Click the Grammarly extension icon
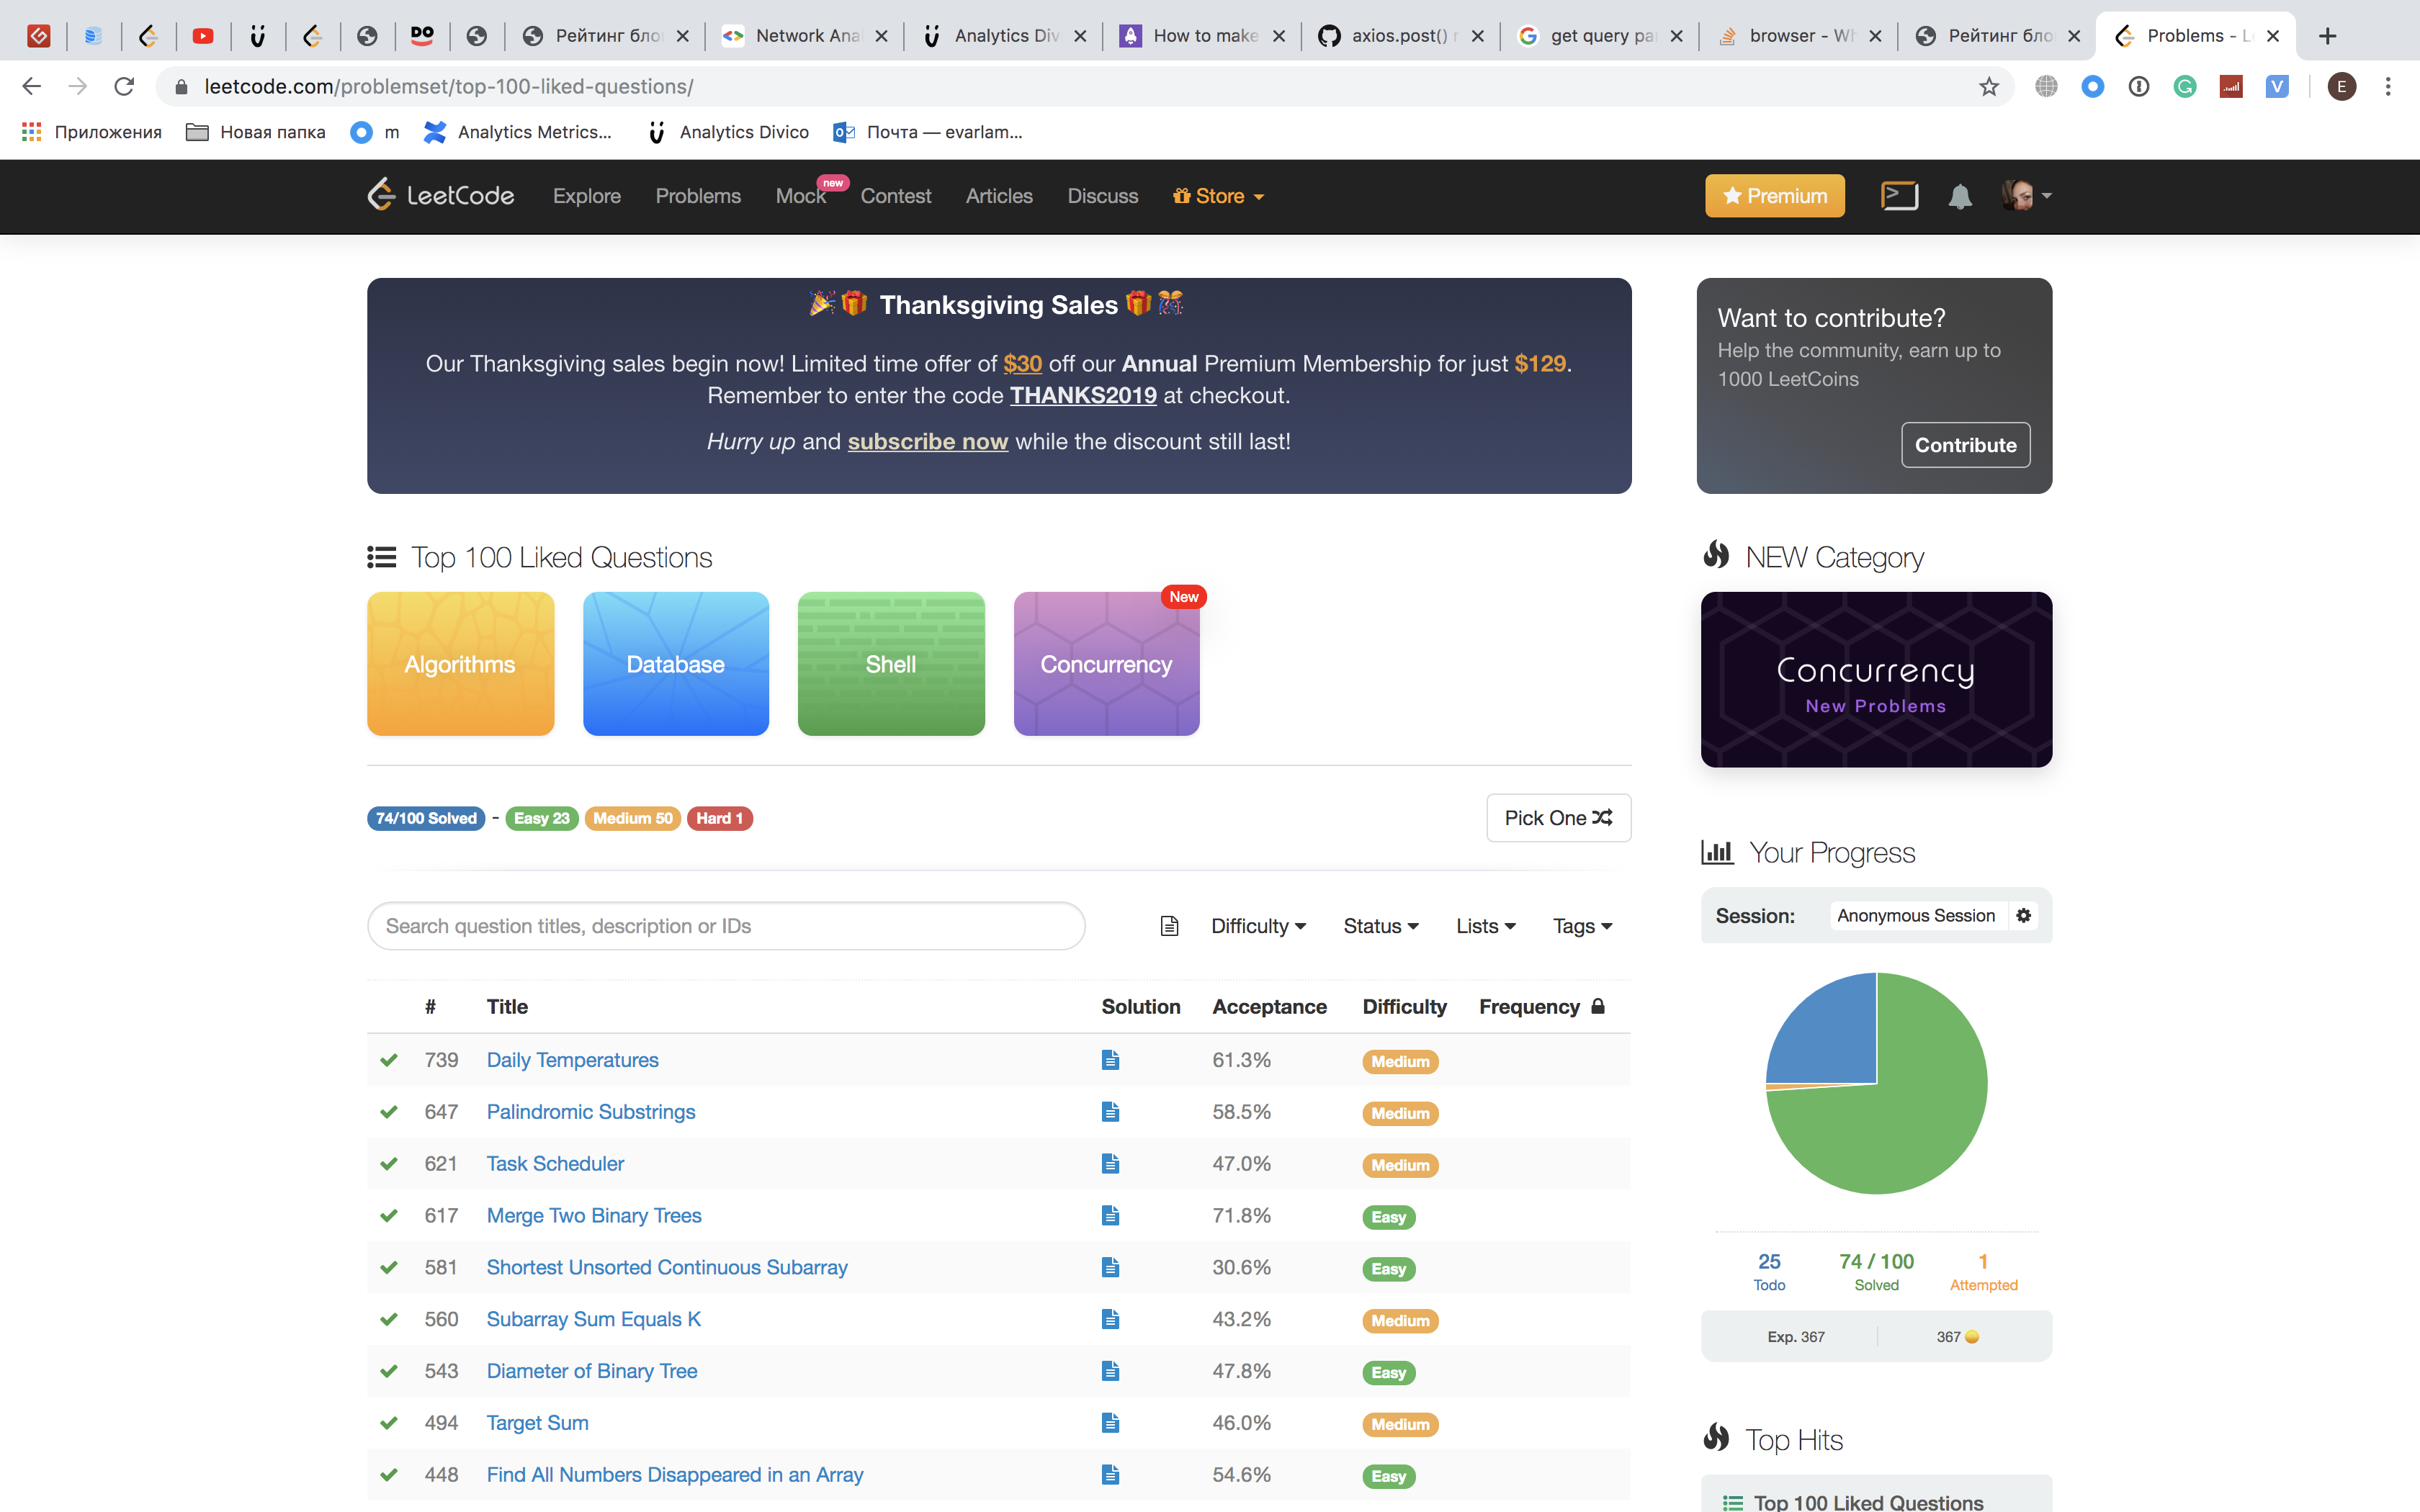Image resolution: width=2420 pixels, height=1512 pixels. tap(2185, 87)
